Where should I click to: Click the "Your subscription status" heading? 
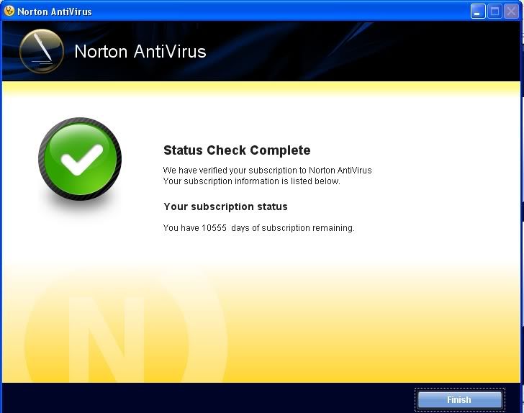click(225, 206)
